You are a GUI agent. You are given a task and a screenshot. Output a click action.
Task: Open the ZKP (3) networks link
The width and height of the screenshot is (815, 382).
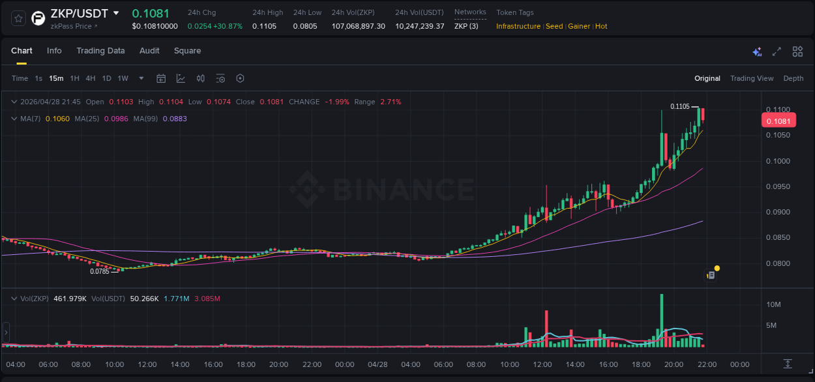[466, 26]
